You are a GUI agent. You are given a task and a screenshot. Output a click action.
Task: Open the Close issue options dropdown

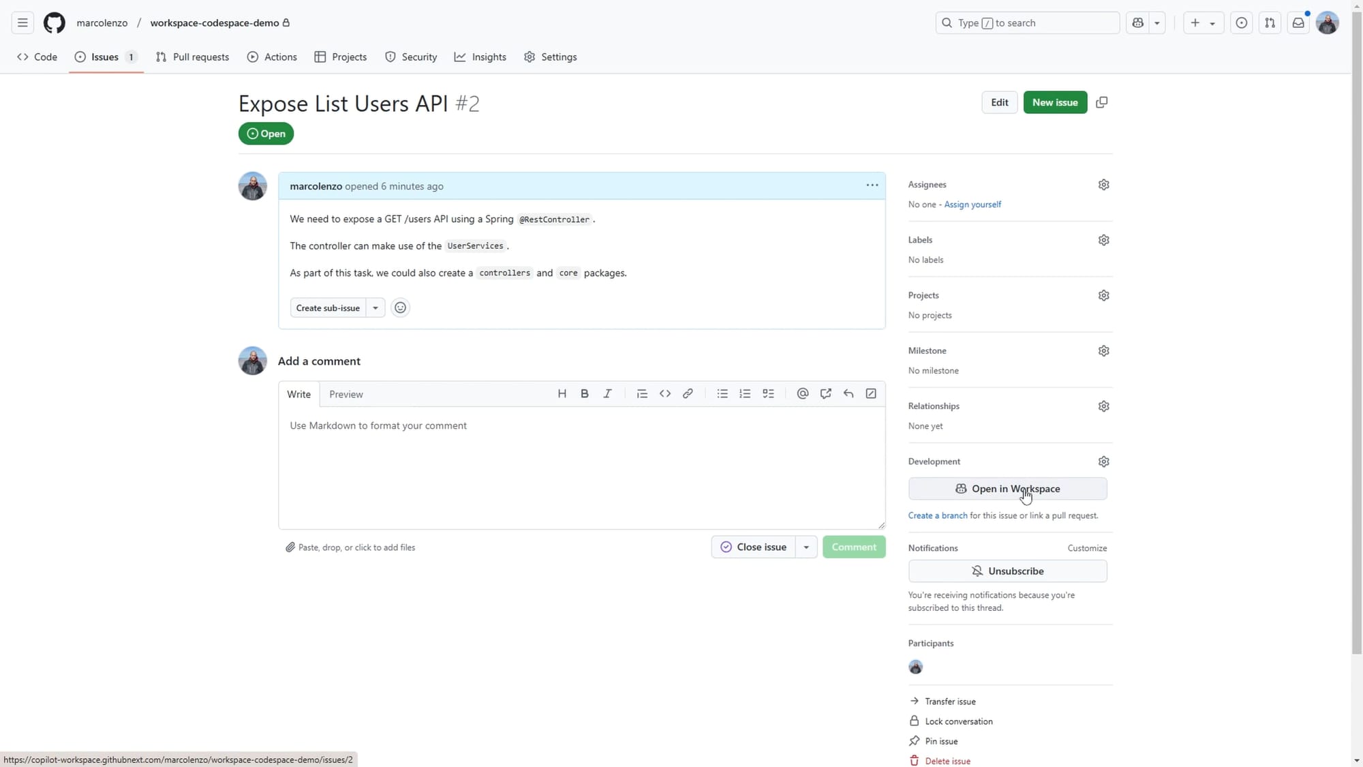coord(806,547)
